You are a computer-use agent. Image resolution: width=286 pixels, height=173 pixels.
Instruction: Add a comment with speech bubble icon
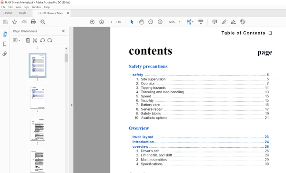(214, 22)
